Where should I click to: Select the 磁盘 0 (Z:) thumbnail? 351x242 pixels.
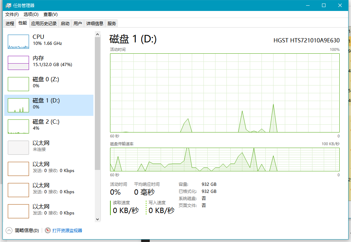coord(18,84)
